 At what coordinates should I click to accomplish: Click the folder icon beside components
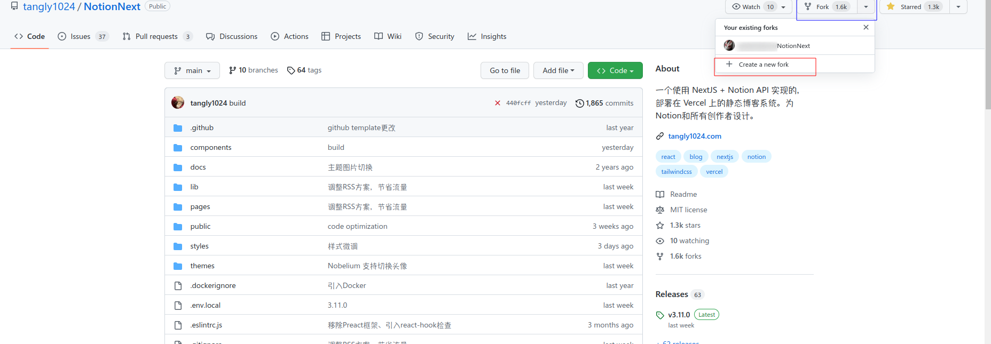tap(178, 147)
